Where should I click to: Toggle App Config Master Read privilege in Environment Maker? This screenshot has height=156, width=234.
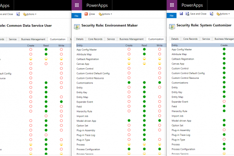(144, 50)
